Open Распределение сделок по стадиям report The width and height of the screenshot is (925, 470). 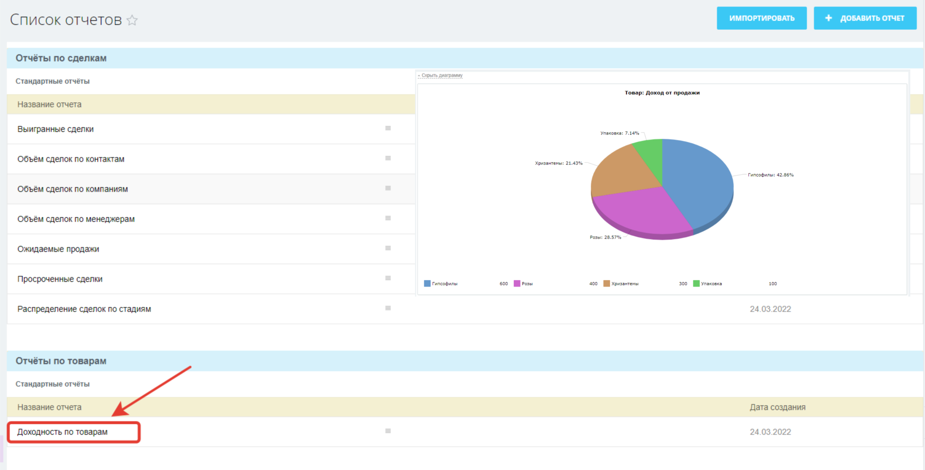pyautogui.click(x=84, y=309)
